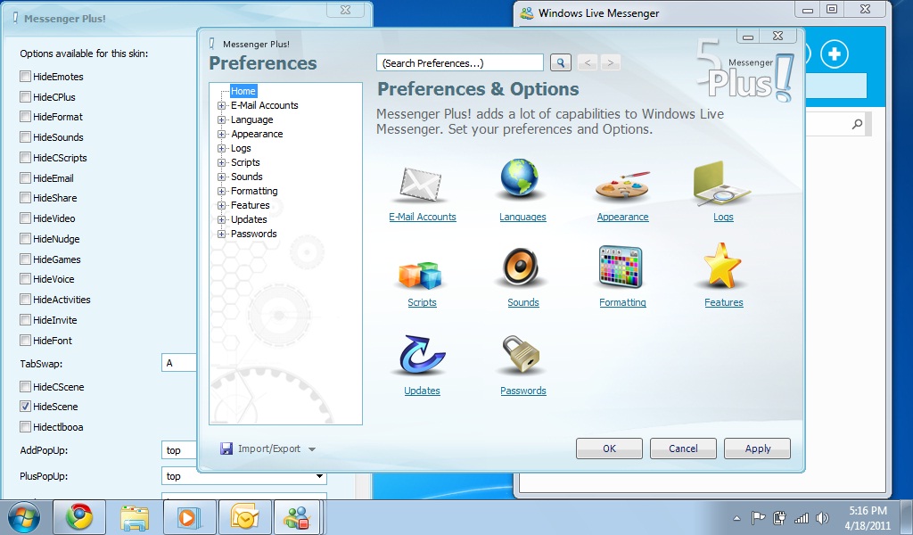Click the OK button
This screenshot has height=535, width=913.
609,449
